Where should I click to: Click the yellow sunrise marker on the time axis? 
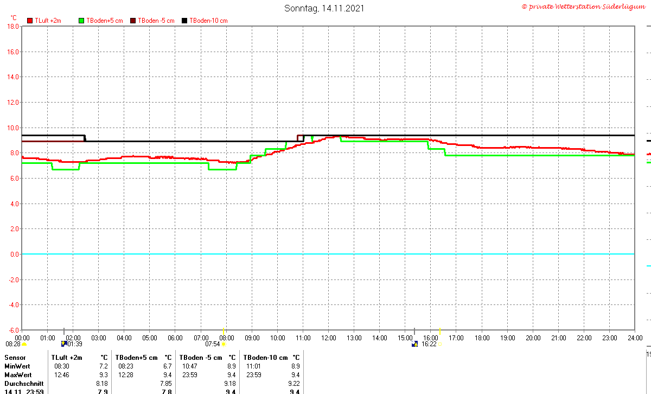click(224, 331)
